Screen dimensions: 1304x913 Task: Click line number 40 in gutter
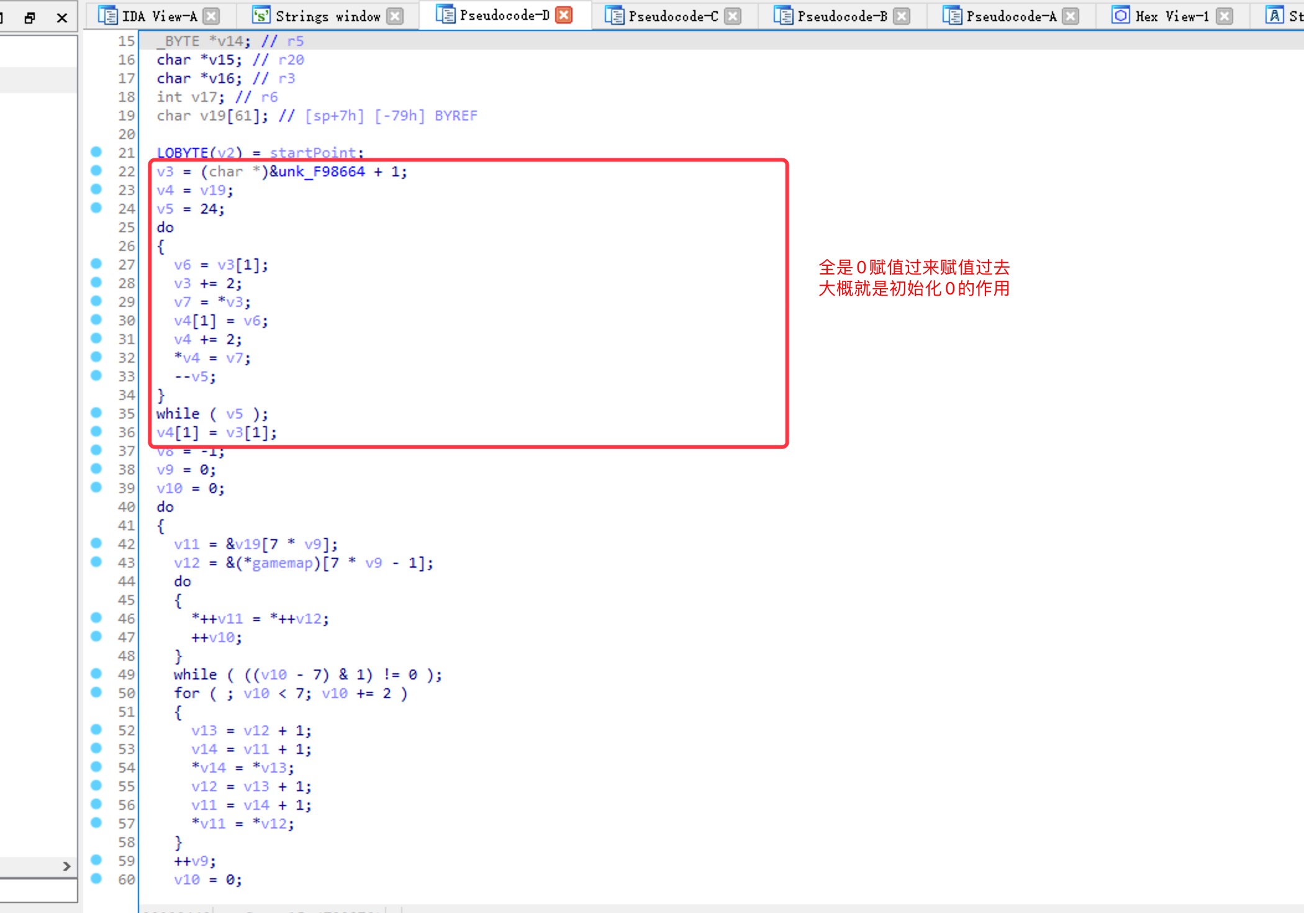(126, 507)
